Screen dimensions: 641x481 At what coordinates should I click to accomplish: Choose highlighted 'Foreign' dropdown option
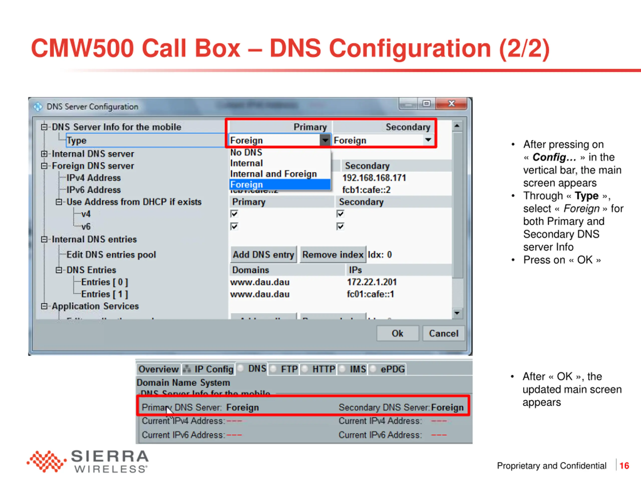click(280, 184)
